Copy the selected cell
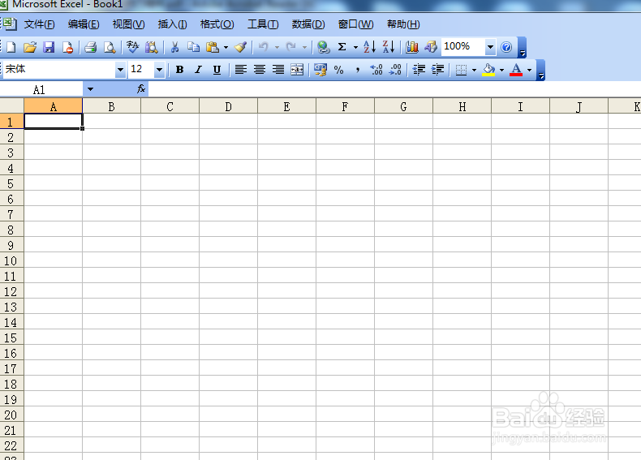This screenshot has width=641, height=460. tap(193, 47)
